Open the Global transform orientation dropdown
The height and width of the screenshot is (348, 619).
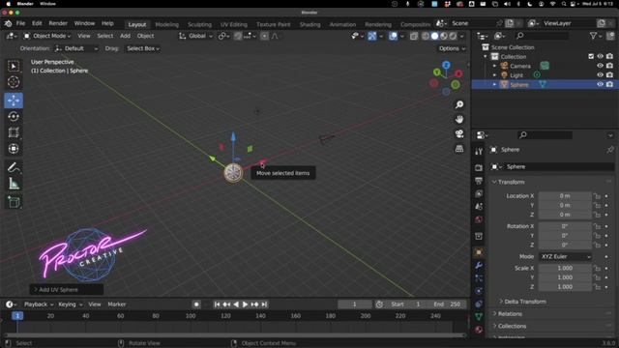[x=195, y=36]
